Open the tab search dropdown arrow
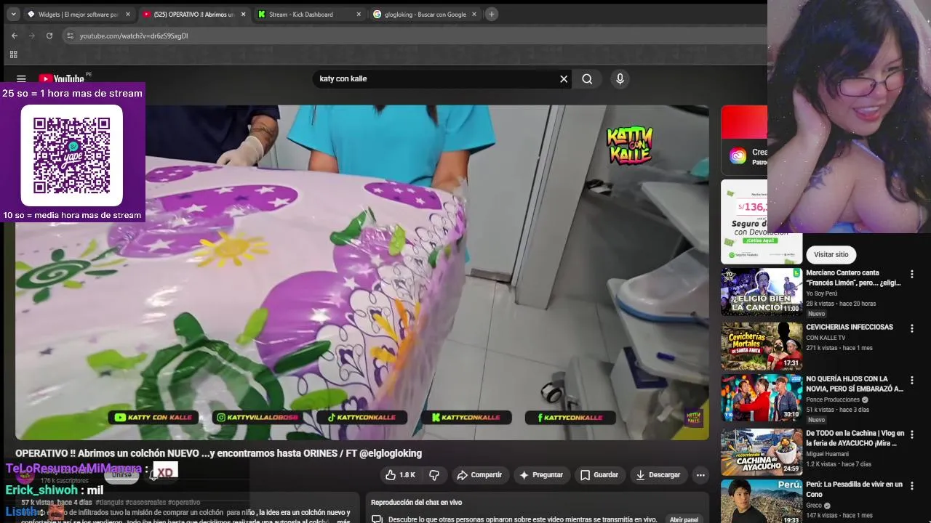931x523 pixels. (x=13, y=14)
